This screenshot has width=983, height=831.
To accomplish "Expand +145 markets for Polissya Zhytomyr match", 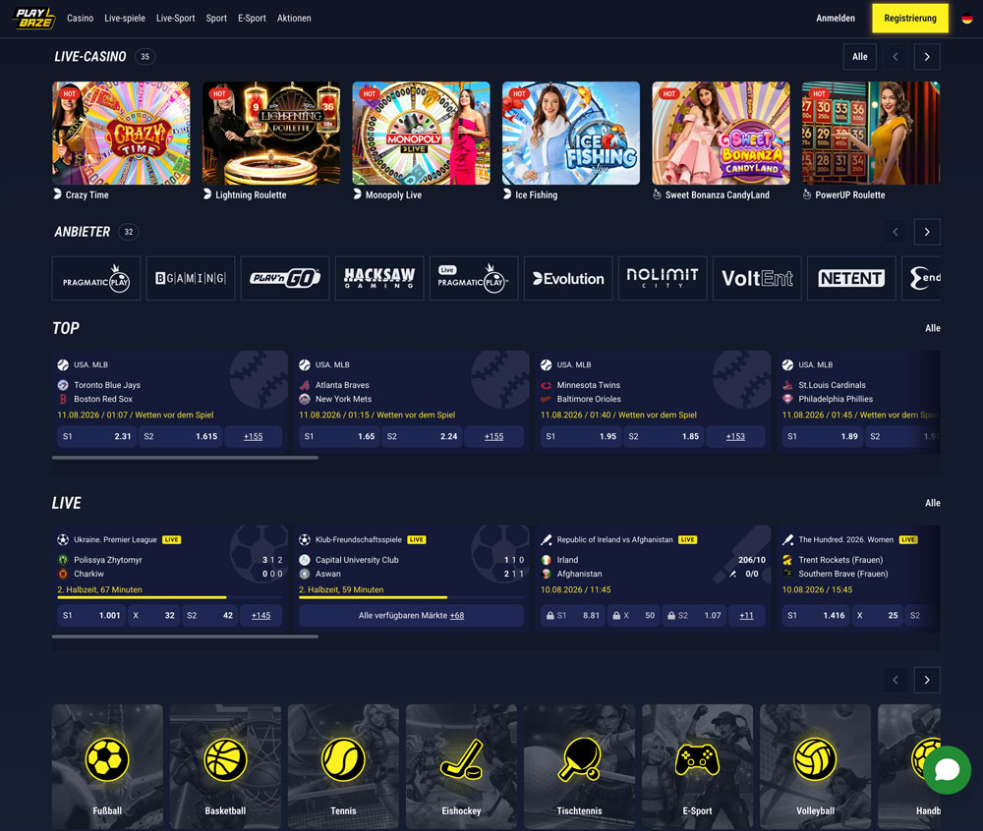I will pos(260,616).
